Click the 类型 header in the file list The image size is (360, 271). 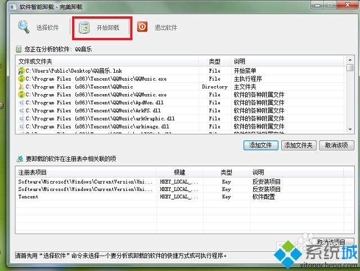point(215,61)
